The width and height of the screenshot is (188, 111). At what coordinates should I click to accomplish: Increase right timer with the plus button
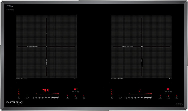pyautogui.click(x=171, y=92)
